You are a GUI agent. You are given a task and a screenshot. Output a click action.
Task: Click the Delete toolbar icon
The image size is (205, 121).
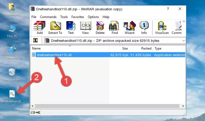[x=100, y=28]
